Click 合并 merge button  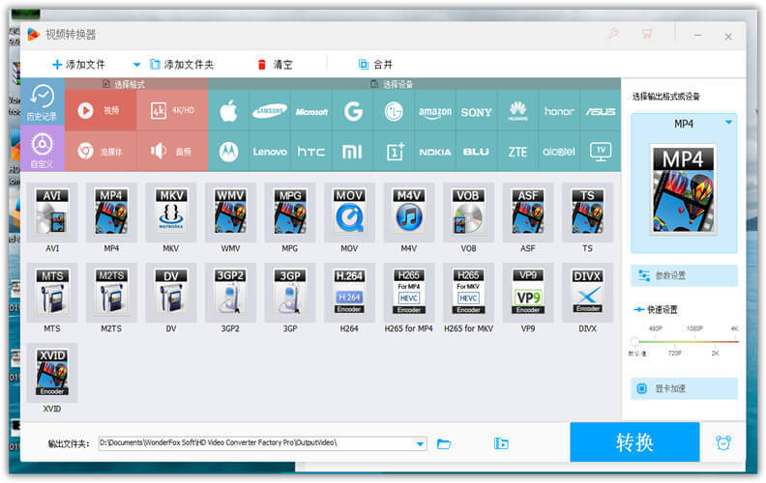pyautogui.click(x=375, y=65)
